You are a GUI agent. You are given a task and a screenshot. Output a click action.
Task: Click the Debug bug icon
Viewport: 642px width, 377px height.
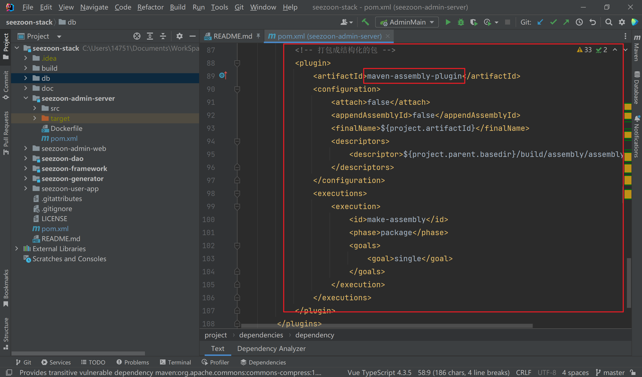click(x=461, y=22)
